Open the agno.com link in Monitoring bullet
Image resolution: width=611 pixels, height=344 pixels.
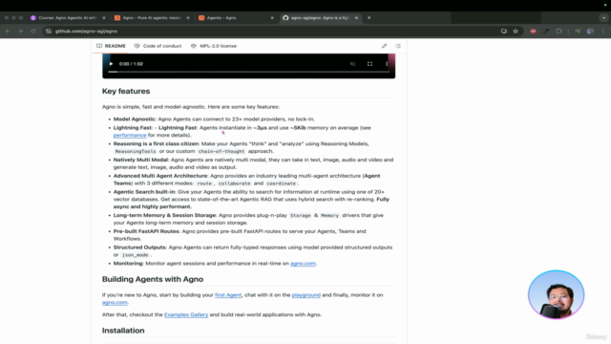coord(303,264)
